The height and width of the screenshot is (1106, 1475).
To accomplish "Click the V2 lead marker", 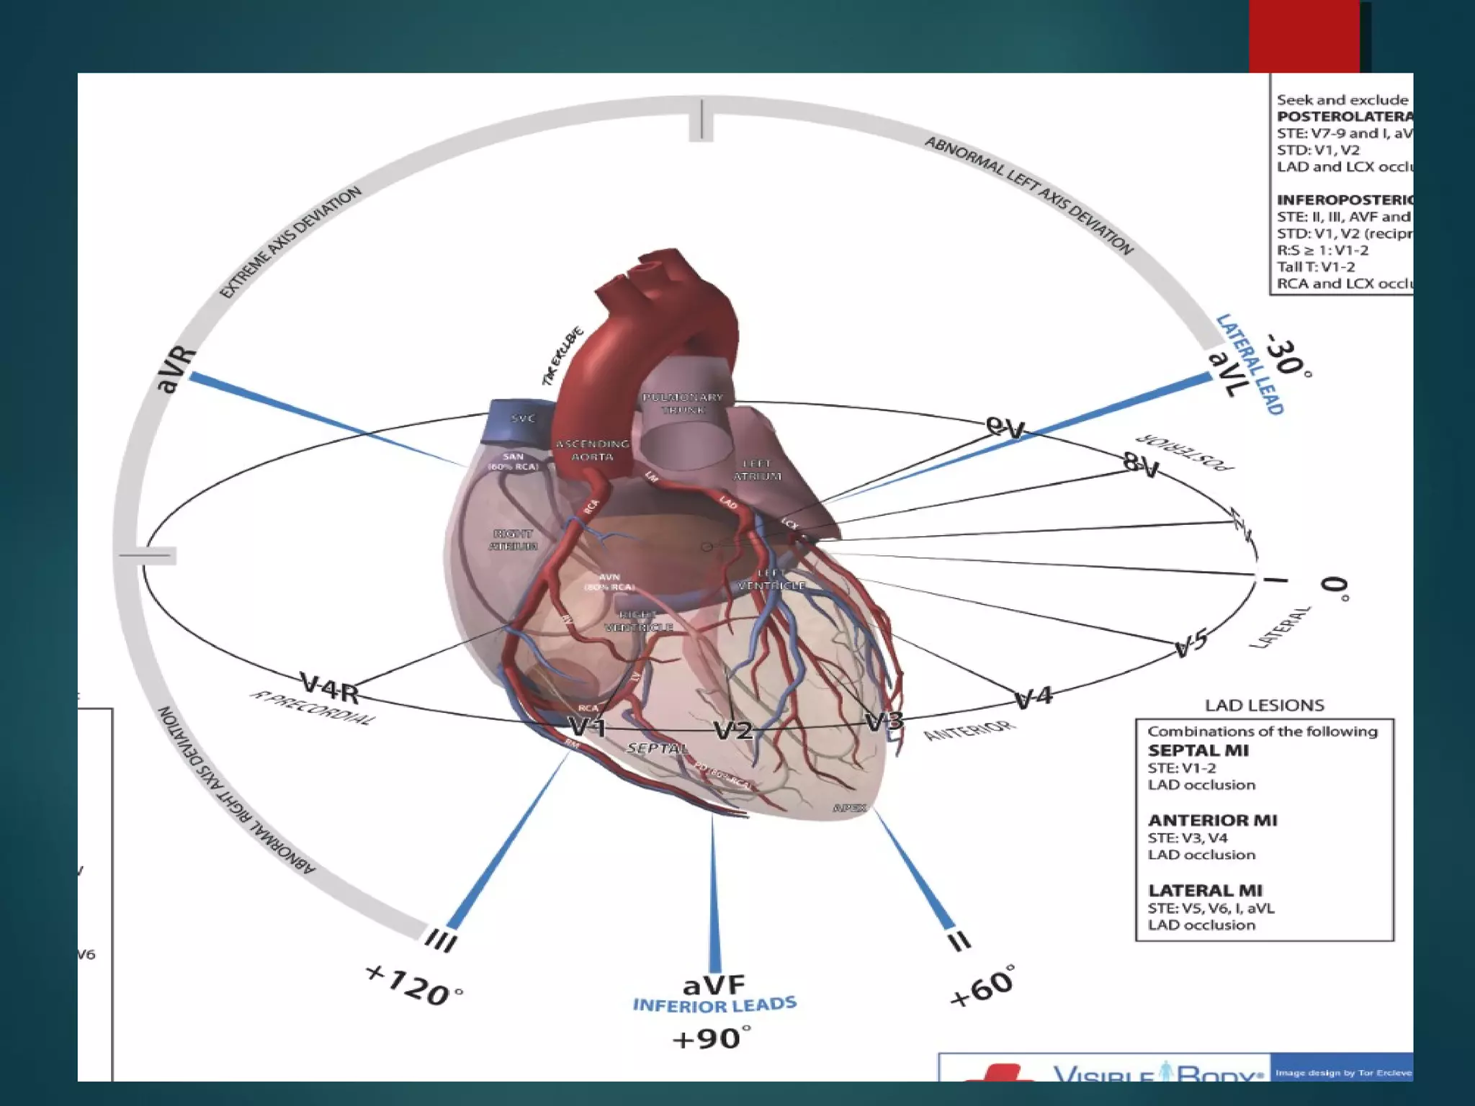I will pos(733,731).
